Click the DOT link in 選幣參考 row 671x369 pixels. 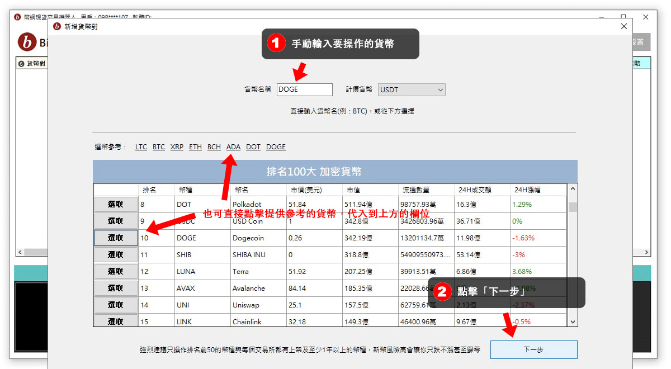pos(253,147)
